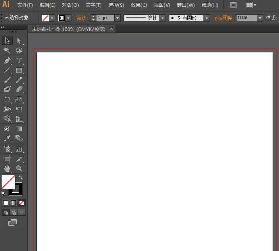Screen dimensions: 279x251
Task: Select the Mesh tool
Action: (7, 129)
